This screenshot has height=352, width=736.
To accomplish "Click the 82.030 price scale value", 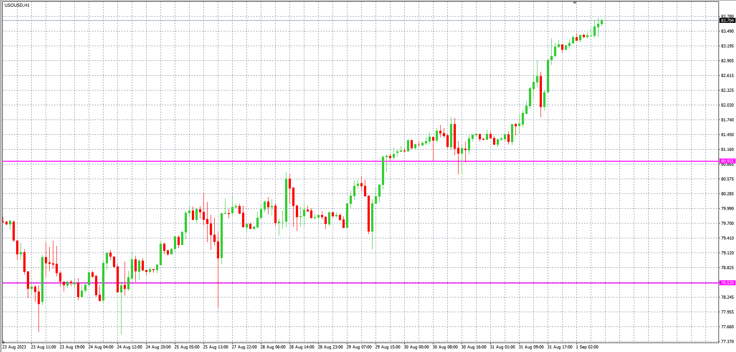I will pos(727,105).
